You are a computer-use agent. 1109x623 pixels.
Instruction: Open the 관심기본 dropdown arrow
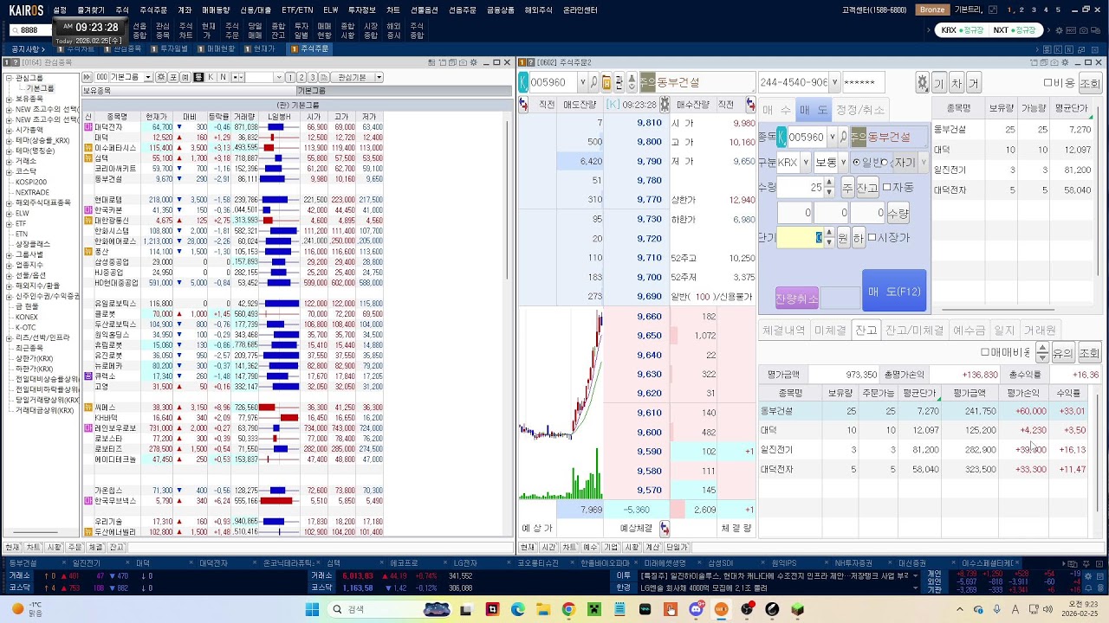pos(378,77)
